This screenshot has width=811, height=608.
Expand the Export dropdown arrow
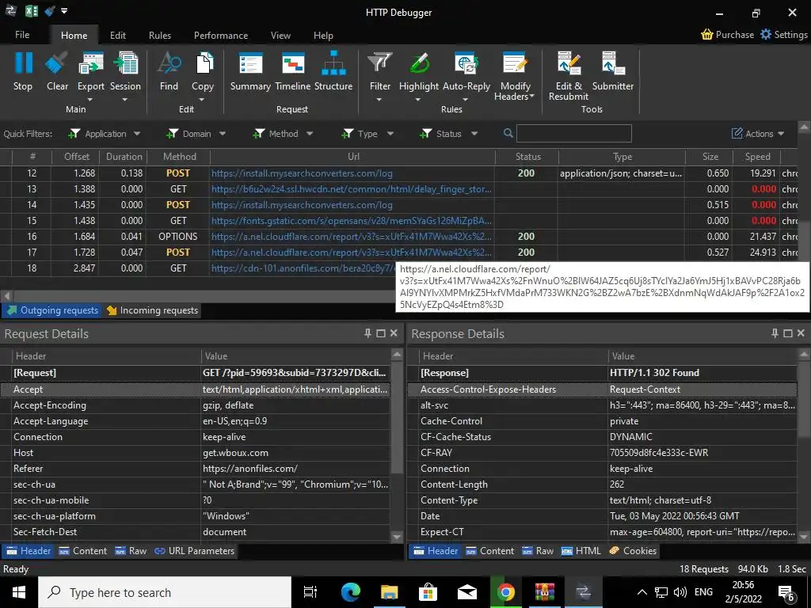click(90, 99)
